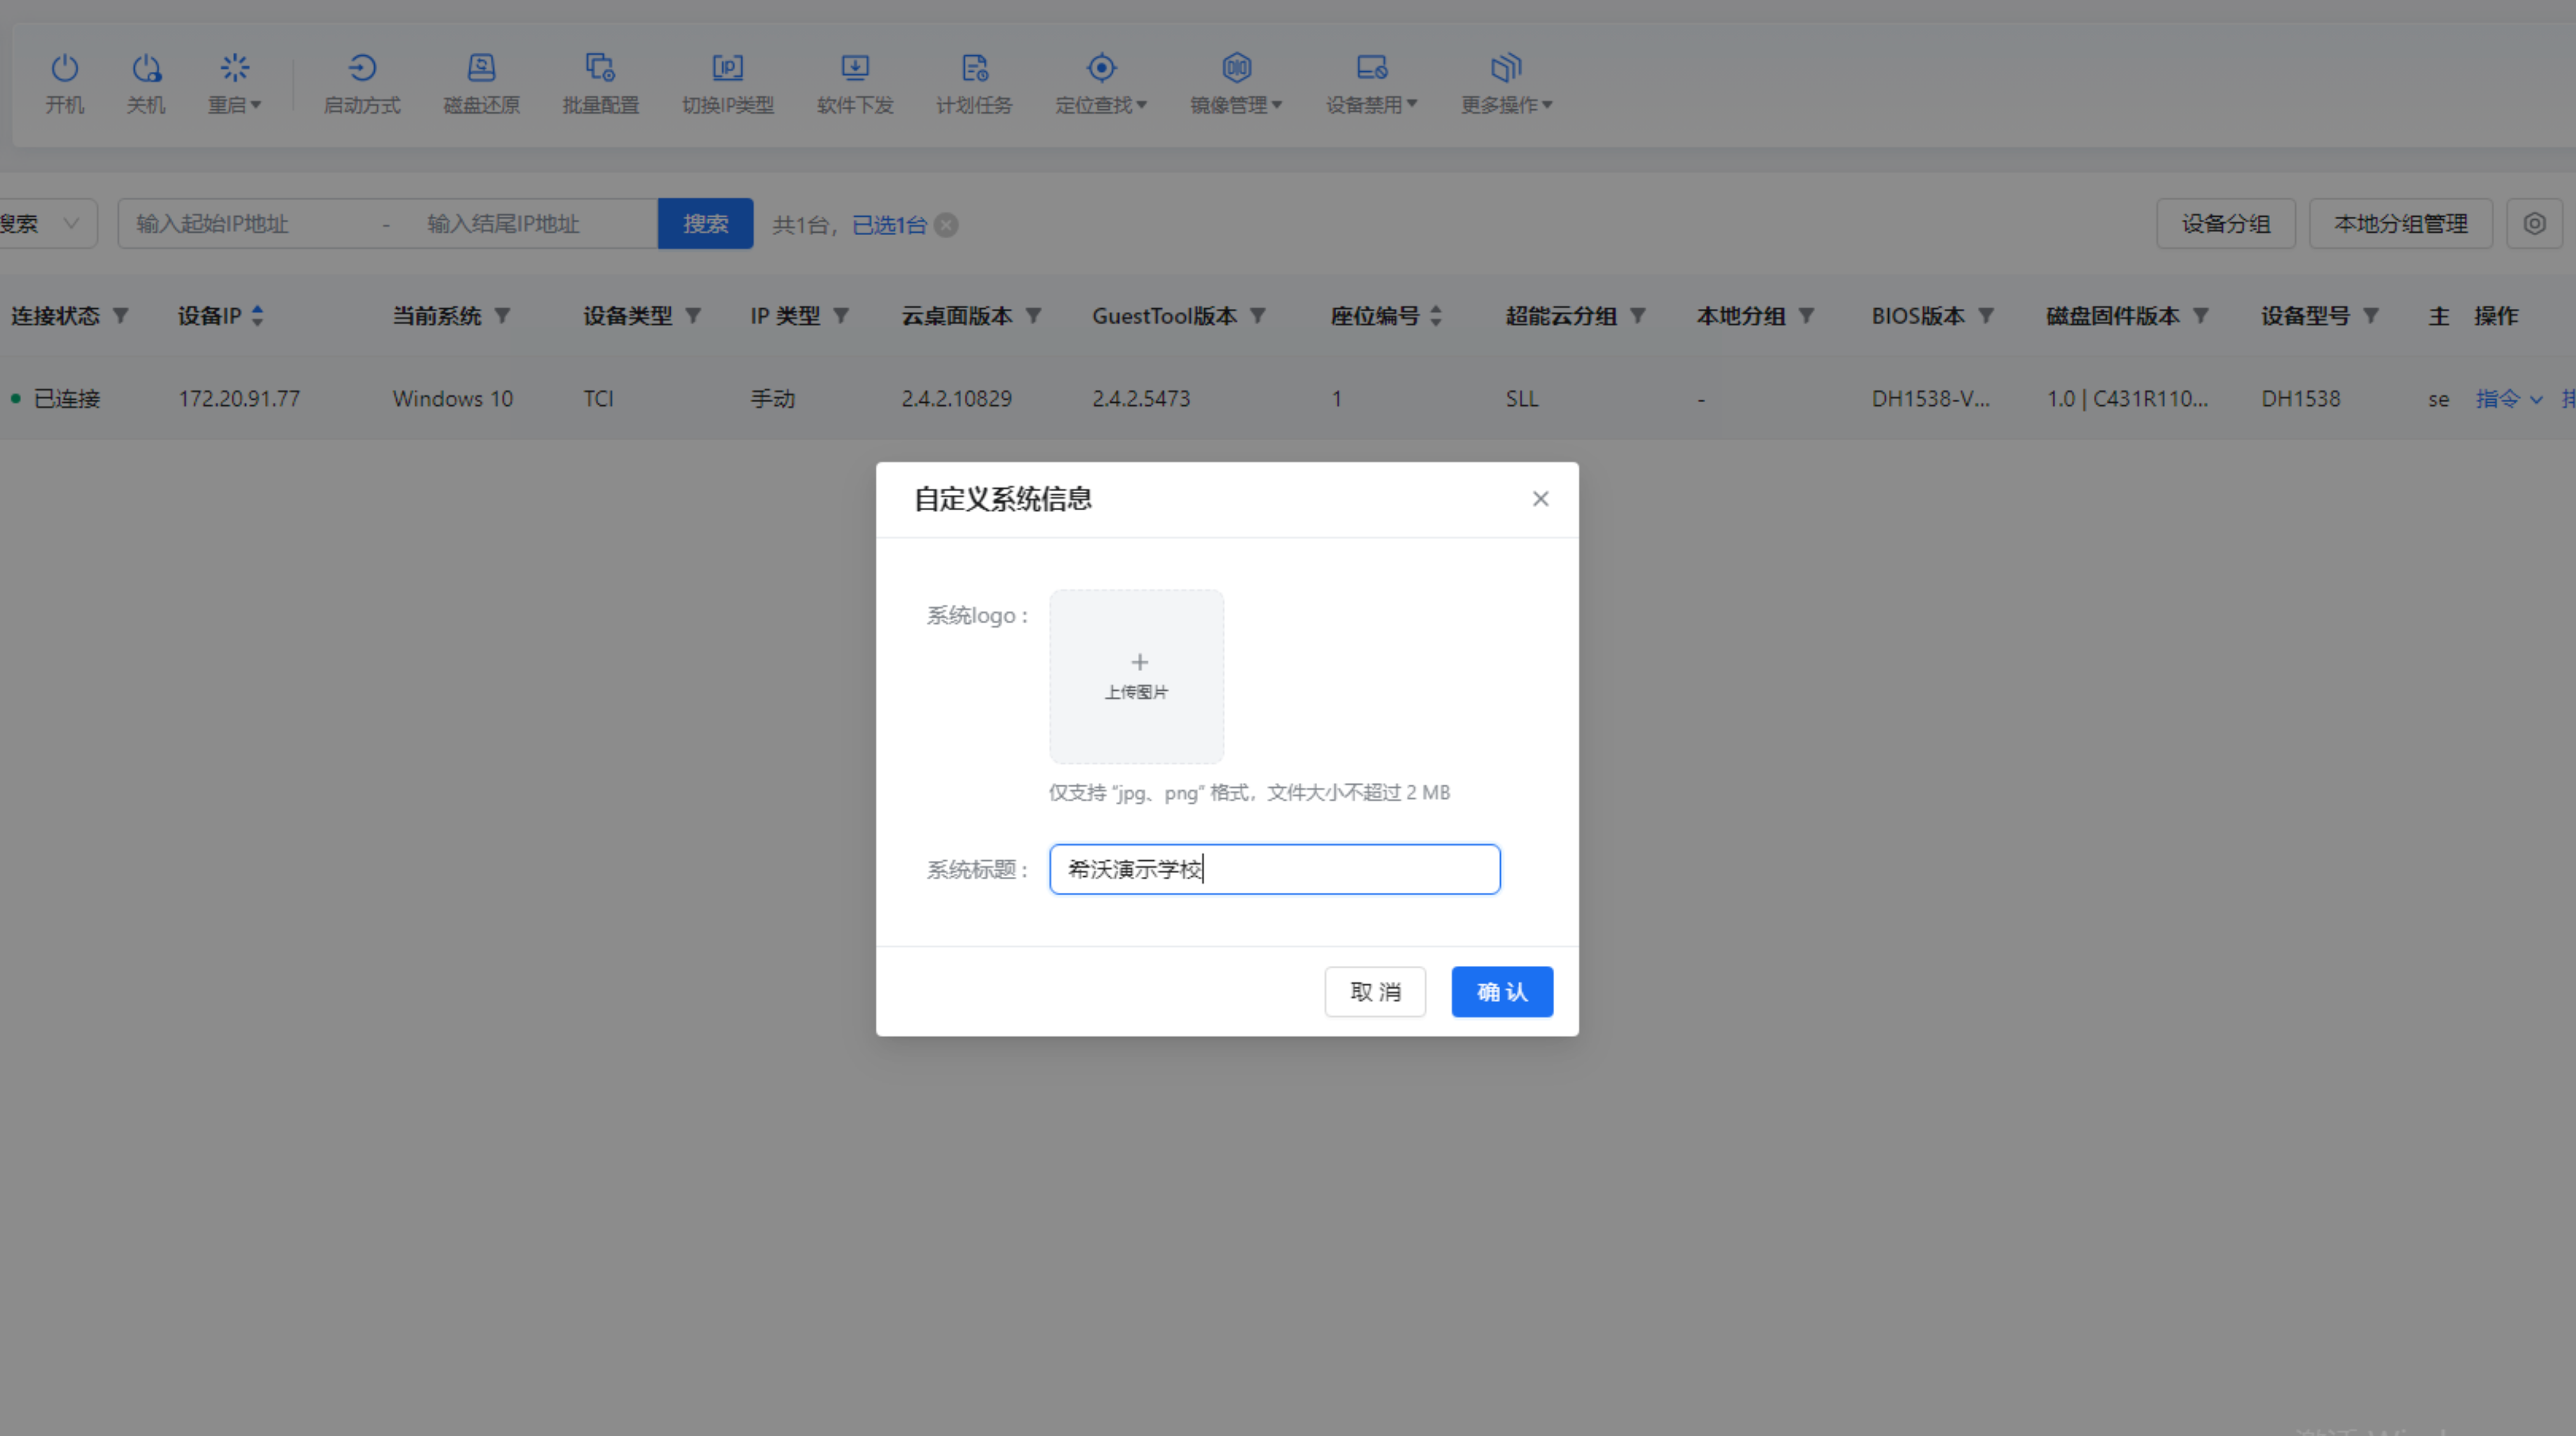Close the 自定义系统信息 dialog
Viewport: 2576px width, 1436px height.
point(1540,498)
